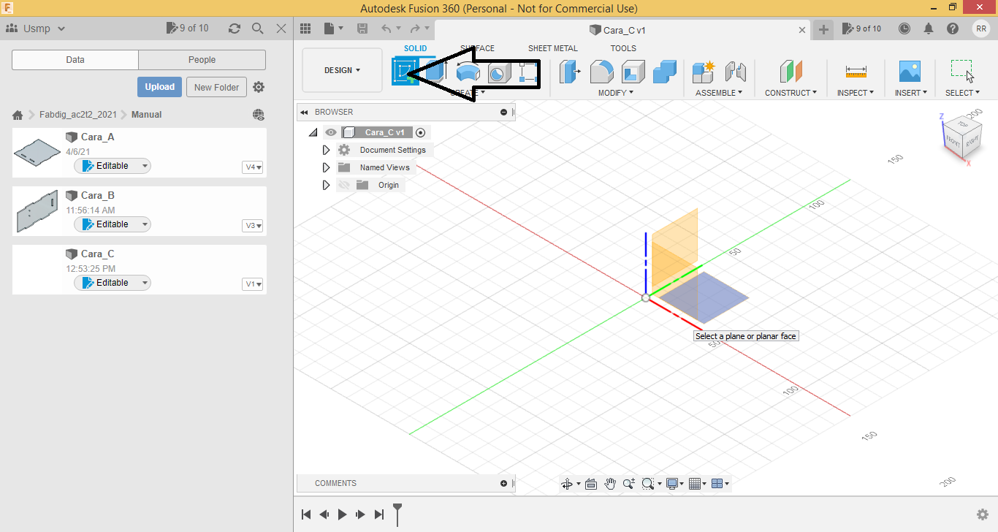Expand the Named Views node
The image size is (998, 532).
click(327, 167)
